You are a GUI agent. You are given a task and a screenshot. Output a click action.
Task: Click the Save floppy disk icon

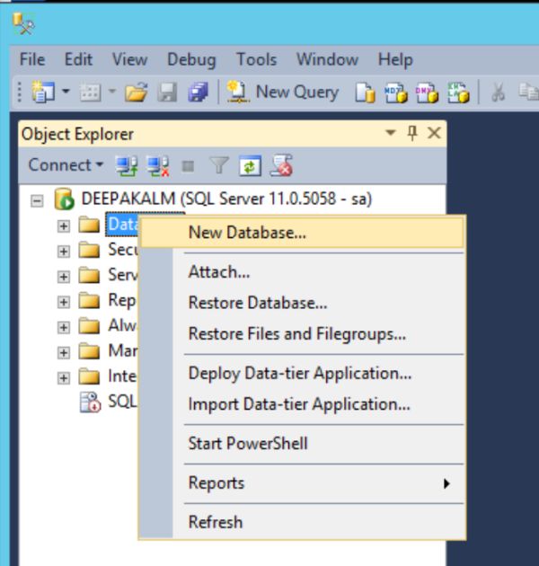(x=167, y=93)
